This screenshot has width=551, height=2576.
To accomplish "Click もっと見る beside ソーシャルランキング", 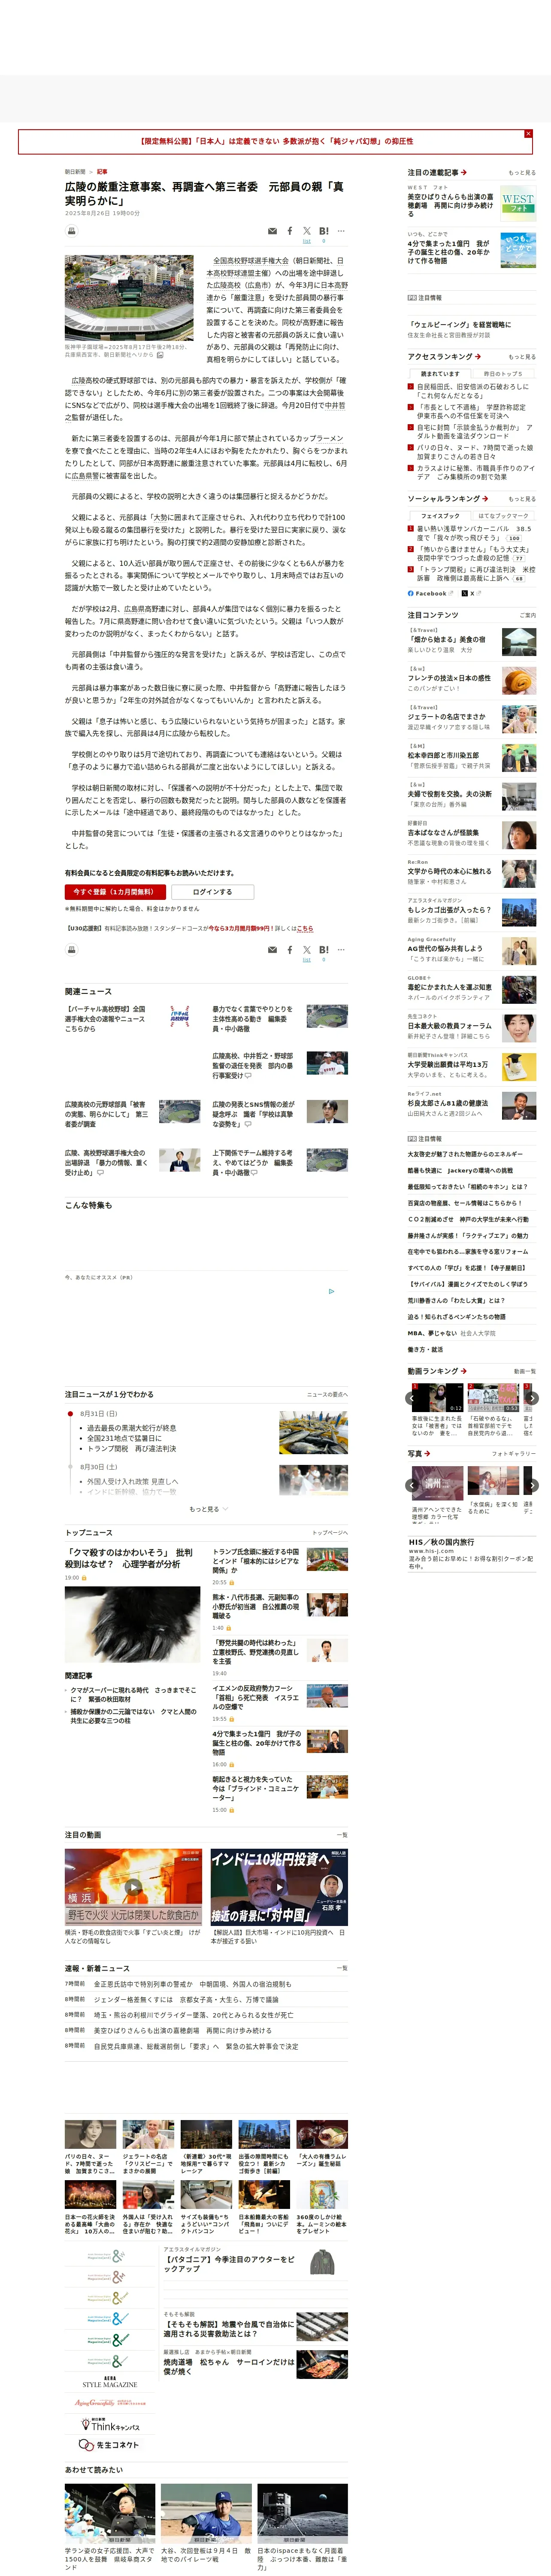I will (x=521, y=499).
